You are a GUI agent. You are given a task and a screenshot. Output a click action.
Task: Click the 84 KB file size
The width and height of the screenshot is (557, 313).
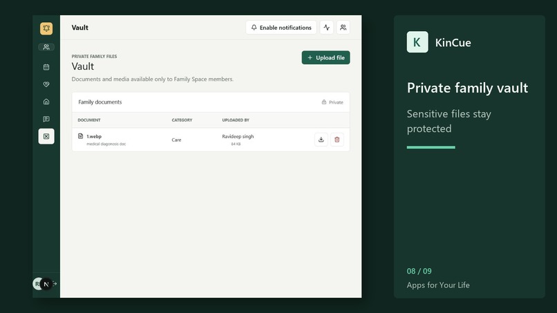[236, 144]
